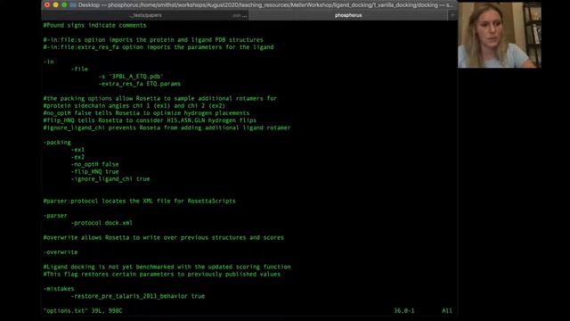Click the '#parser:protocol locates the XML file' comment
This screenshot has height=321, width=570.
coord(140,201)
